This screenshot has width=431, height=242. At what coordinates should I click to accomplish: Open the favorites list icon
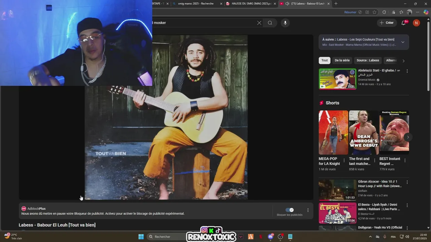pyautogui.click(x=401, y=12)
